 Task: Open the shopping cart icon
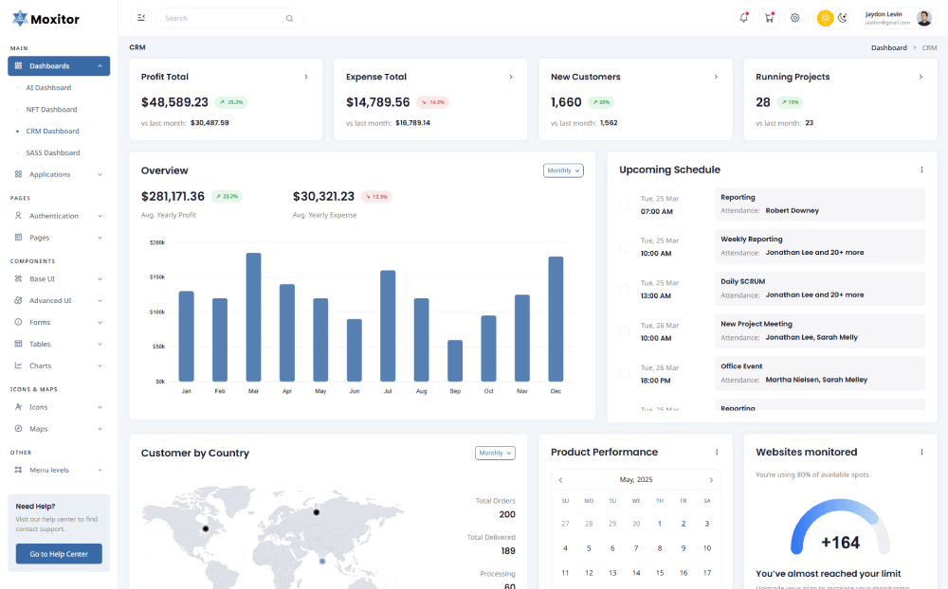coord(769,18)
